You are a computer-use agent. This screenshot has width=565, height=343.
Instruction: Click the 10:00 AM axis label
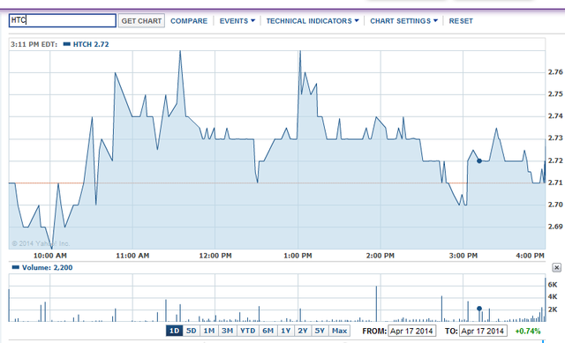tap(50, 256)
